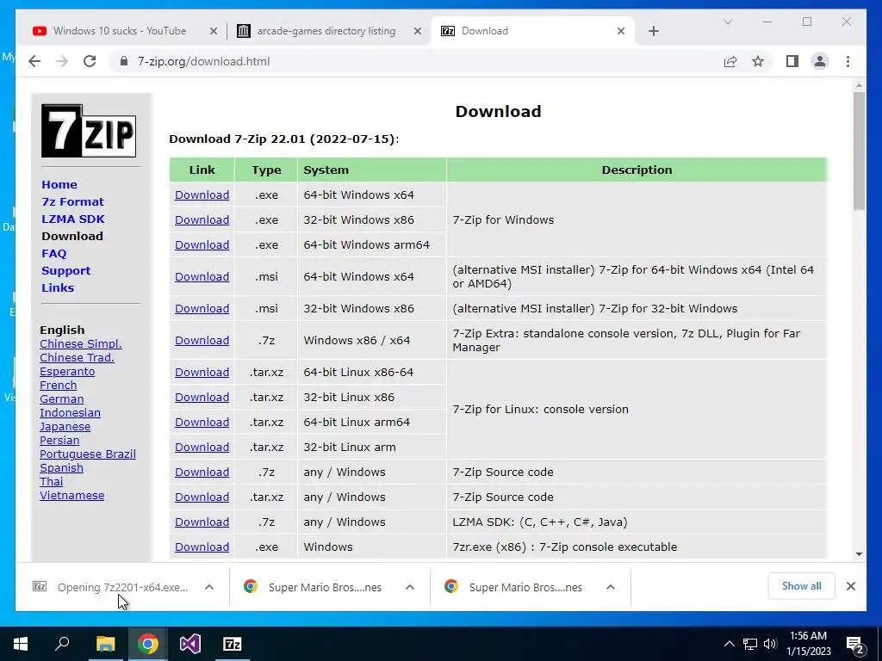
Task: Open File Explorer from the taskbar
Action: click(105, 644)
